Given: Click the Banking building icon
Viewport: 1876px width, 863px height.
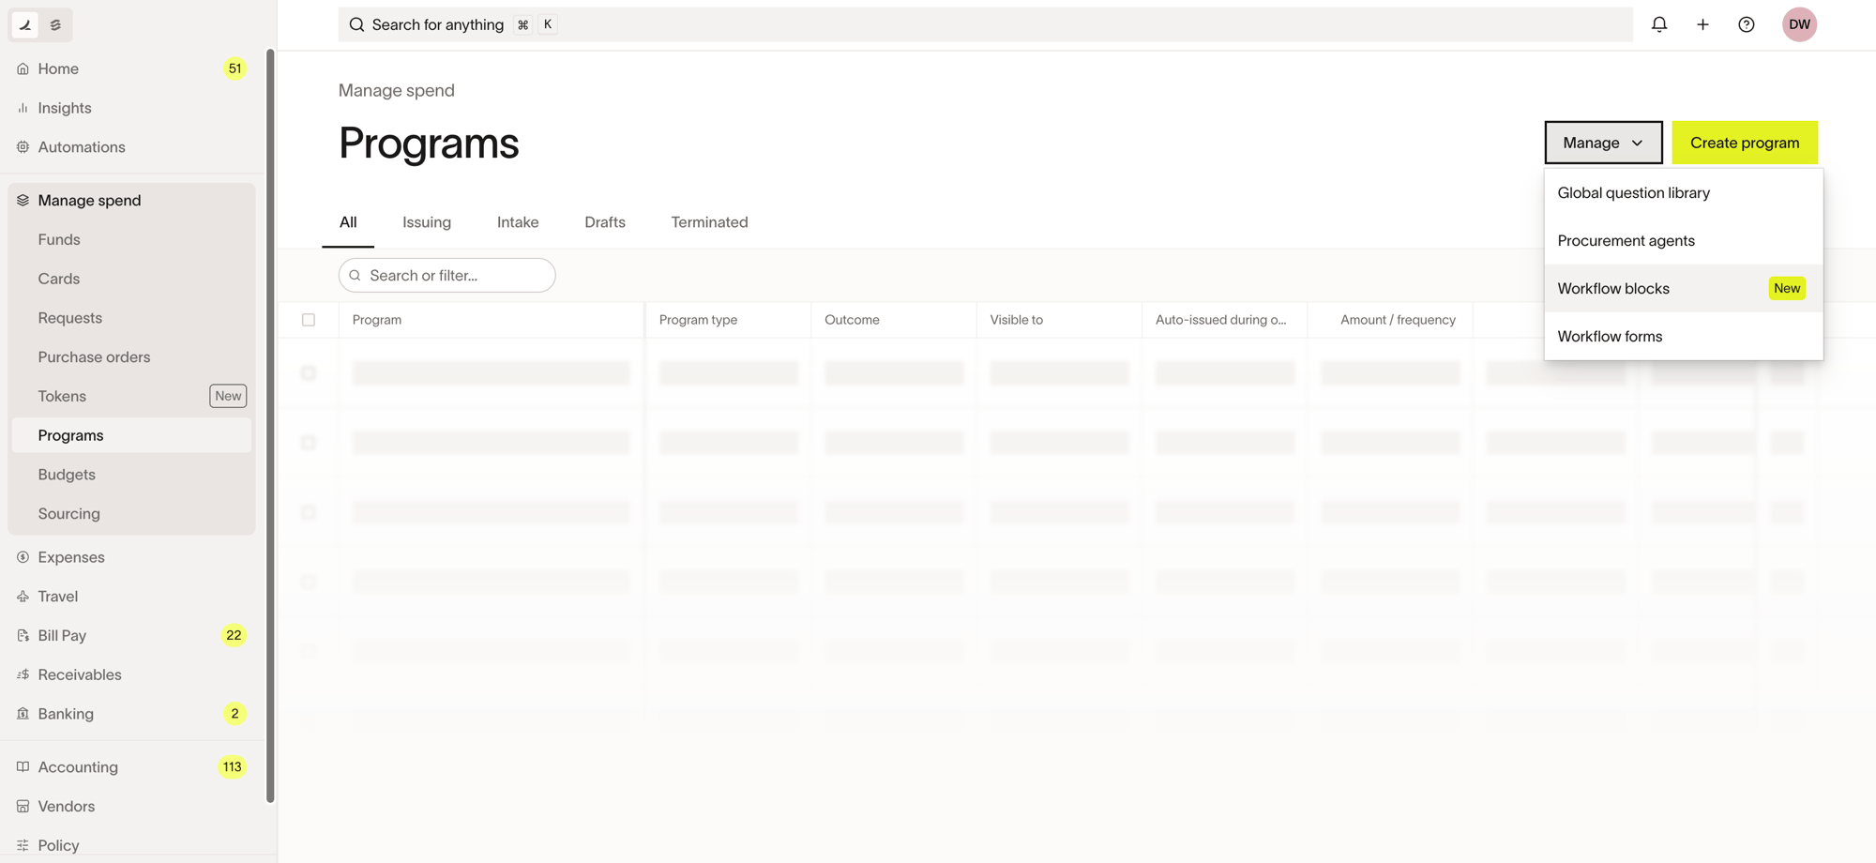Looking at the screenshot, I should [x=23, y=714].
